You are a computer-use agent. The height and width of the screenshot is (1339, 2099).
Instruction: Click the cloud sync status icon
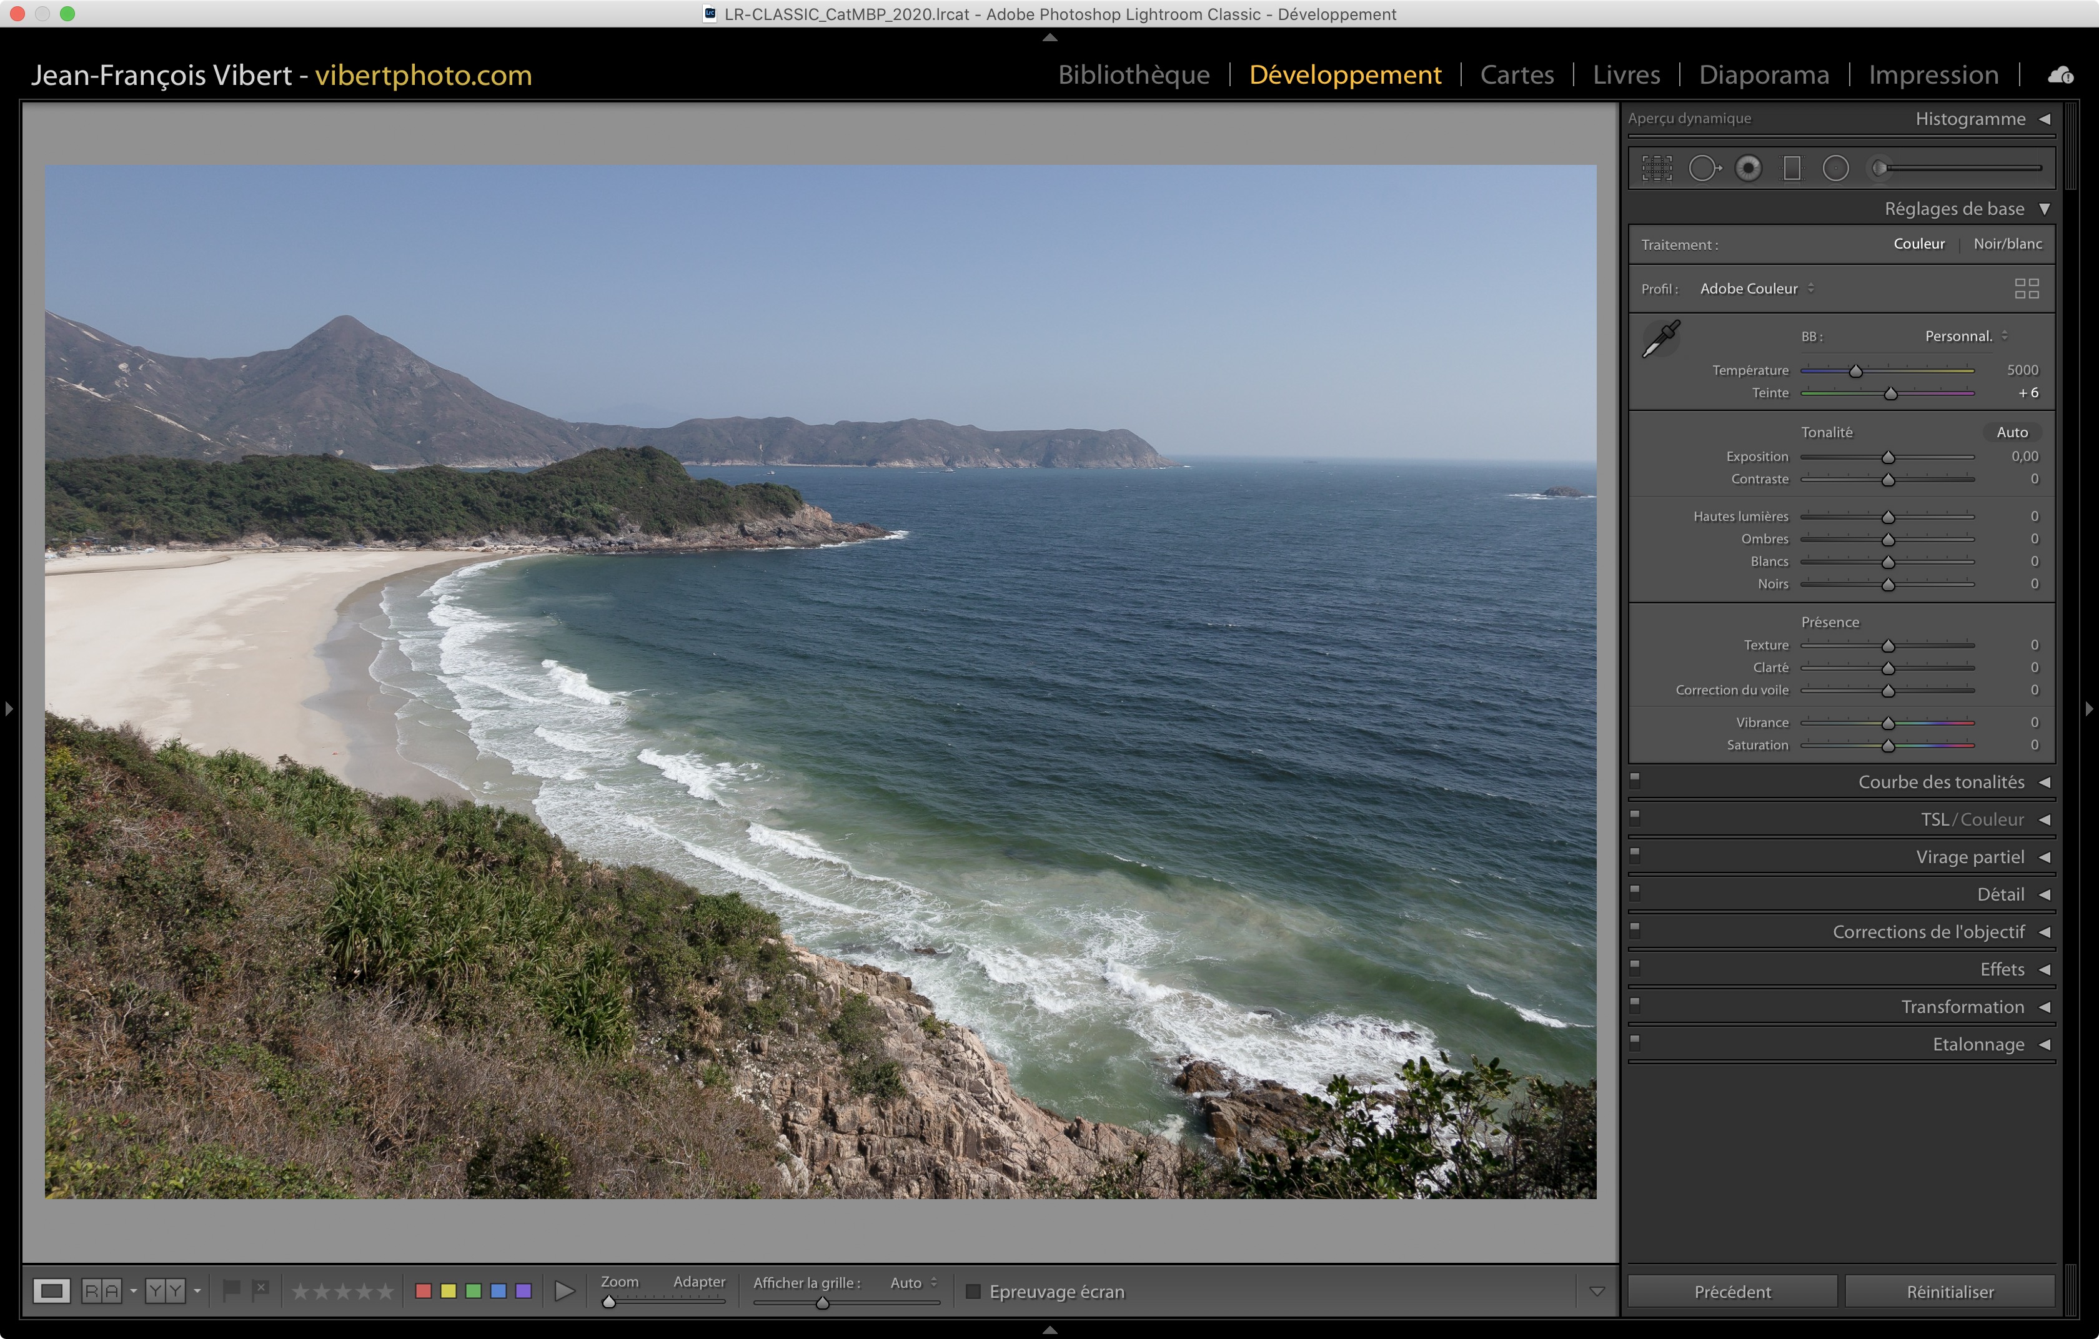coord(2061,75)
